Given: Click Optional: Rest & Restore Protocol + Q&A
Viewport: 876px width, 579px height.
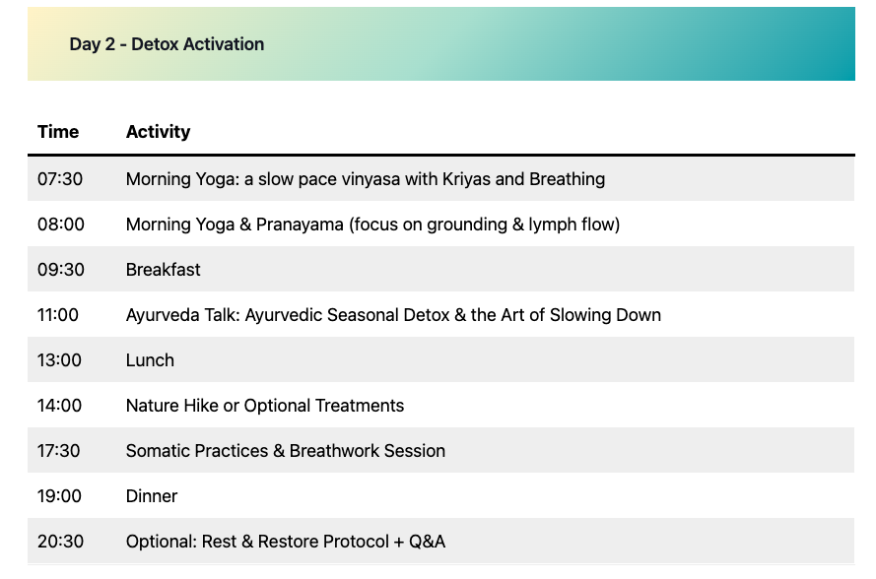Looking at the screenshot, I should 286,542.
